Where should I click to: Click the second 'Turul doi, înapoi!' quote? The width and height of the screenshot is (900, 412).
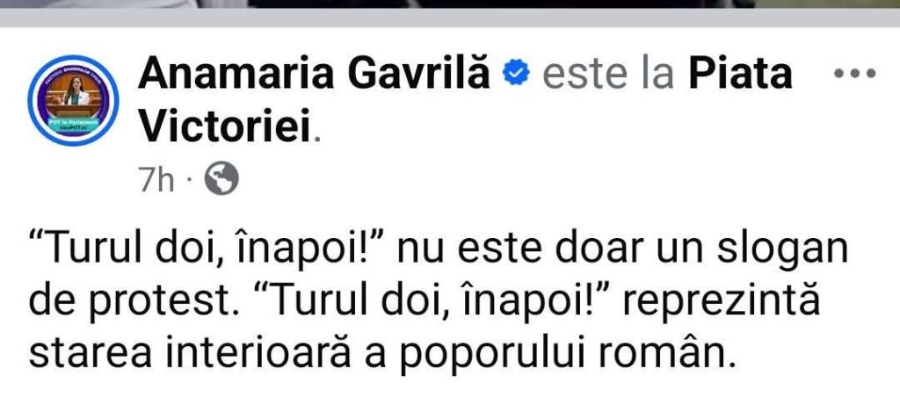(x=441, y=302)
